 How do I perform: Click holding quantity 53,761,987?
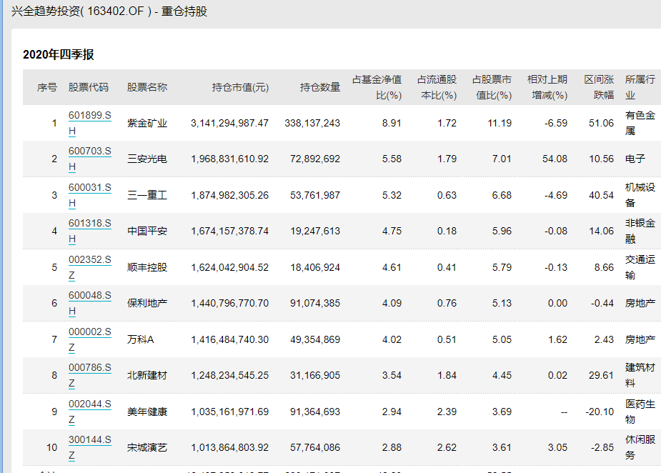(315, 195)
